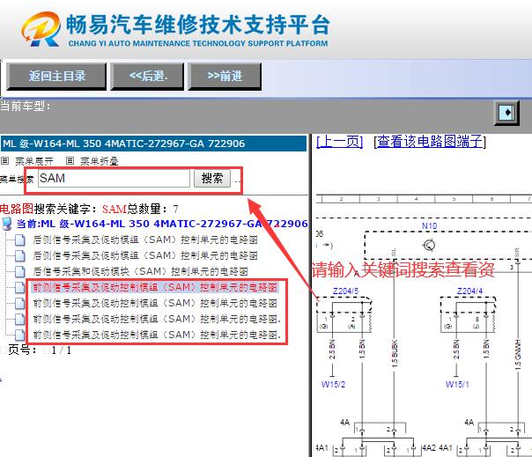Click the menu search input field
This screenshot has height=457, width=532.
coord(114,178)
